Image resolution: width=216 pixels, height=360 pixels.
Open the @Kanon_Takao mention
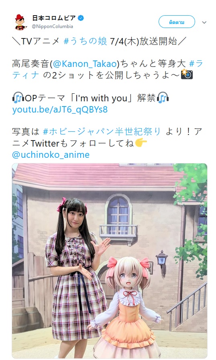(x=85, y=64)
